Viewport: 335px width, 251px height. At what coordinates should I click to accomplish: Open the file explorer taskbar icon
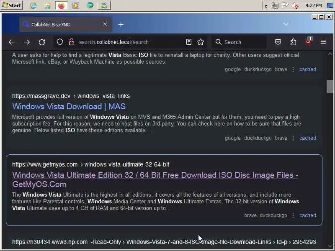pos(47,5)
